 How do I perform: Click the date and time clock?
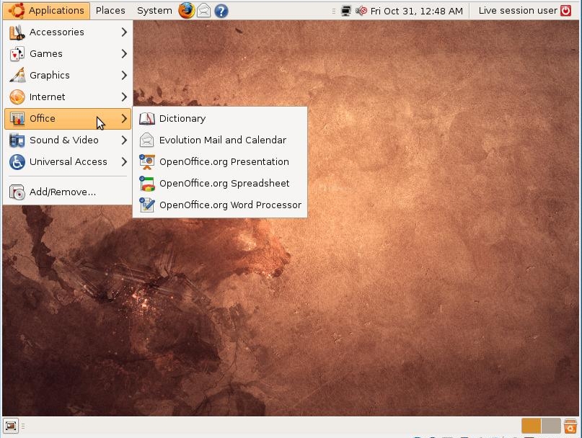416,11
